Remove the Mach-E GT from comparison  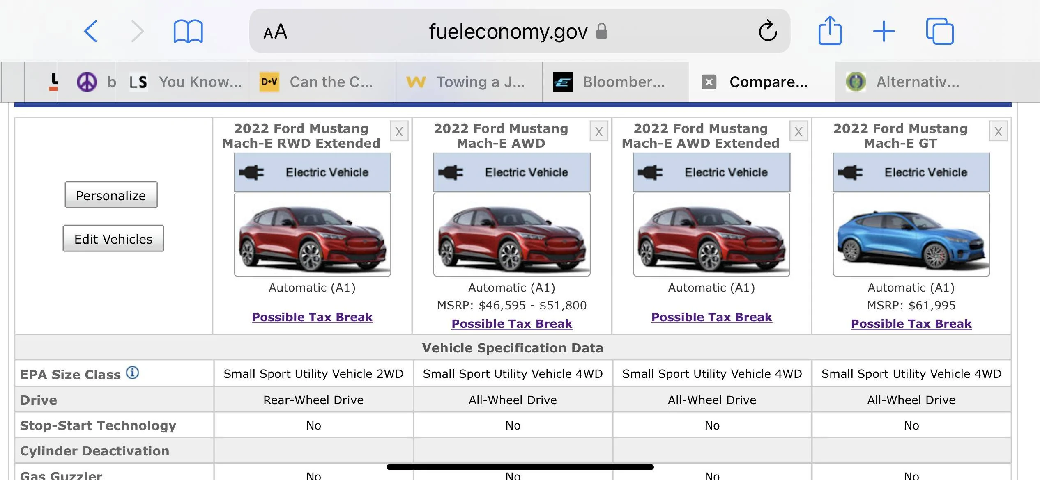coord(998,131)
